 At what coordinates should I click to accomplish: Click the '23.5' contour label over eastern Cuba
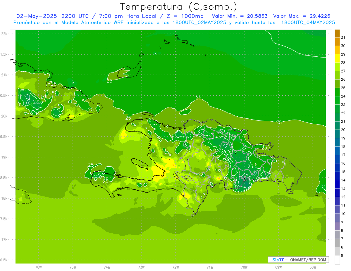[38, 102]
